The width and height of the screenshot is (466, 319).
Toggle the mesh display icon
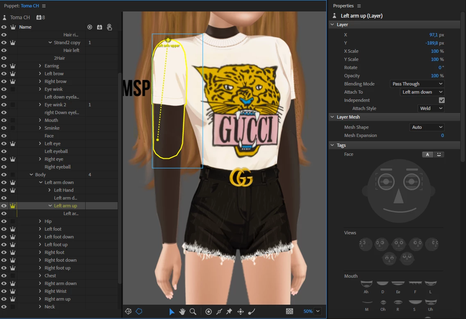pos(128,311)
